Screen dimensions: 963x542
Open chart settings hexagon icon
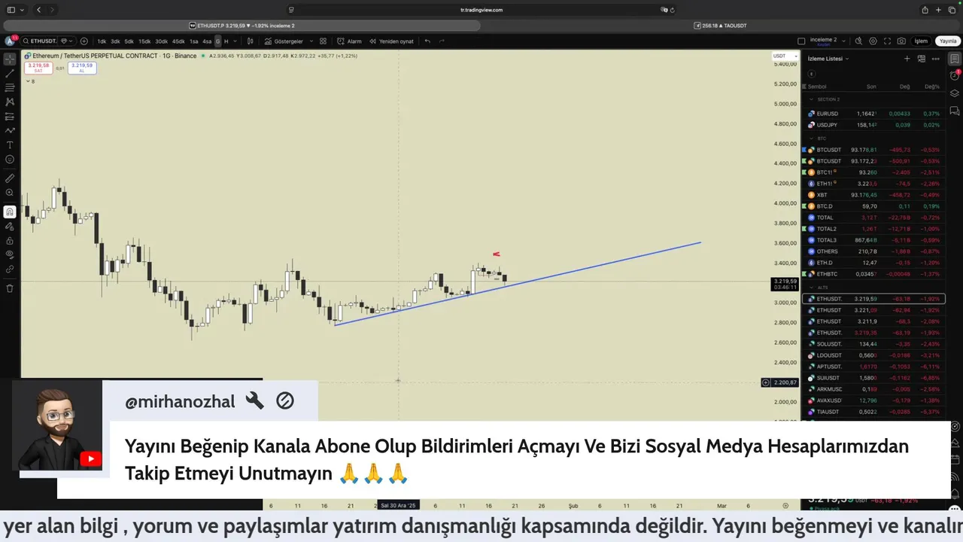[873, 41]
